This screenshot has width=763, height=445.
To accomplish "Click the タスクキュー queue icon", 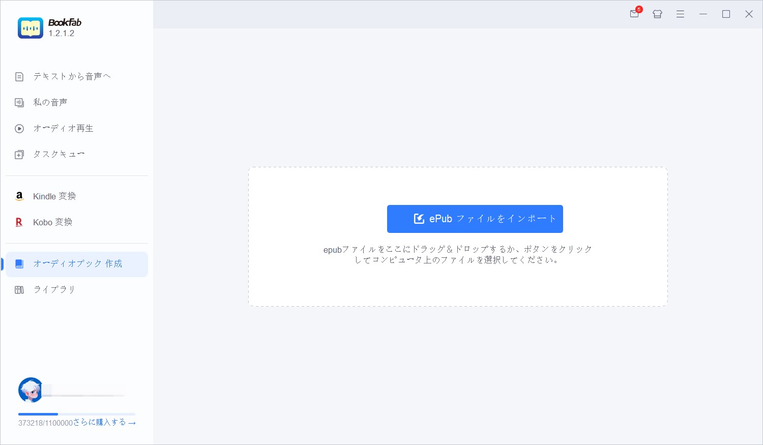I will [19, 155].
